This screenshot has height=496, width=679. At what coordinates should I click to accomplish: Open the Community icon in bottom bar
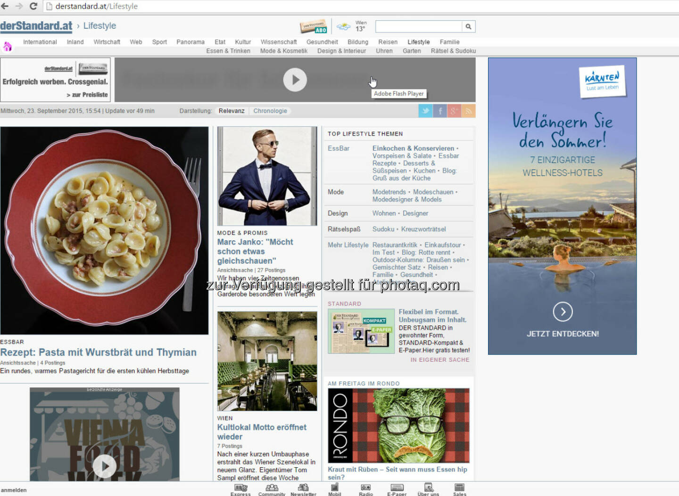[x=272, y=488]
